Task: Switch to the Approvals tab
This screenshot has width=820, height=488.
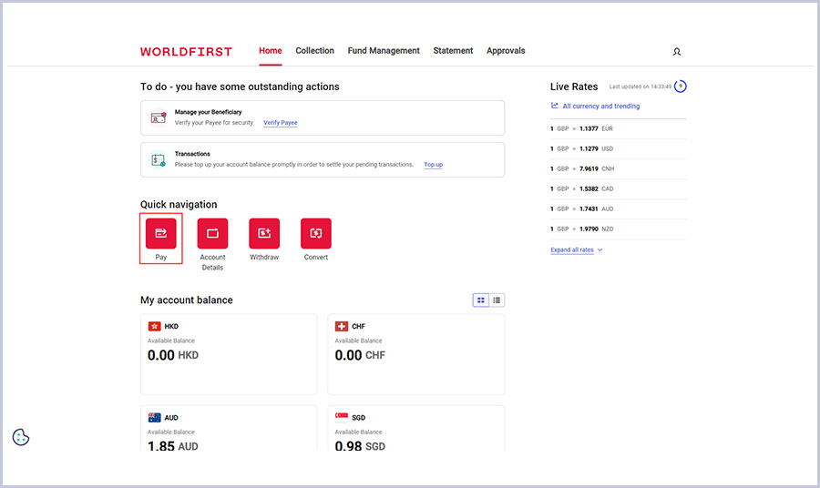Action: point(506,51)
